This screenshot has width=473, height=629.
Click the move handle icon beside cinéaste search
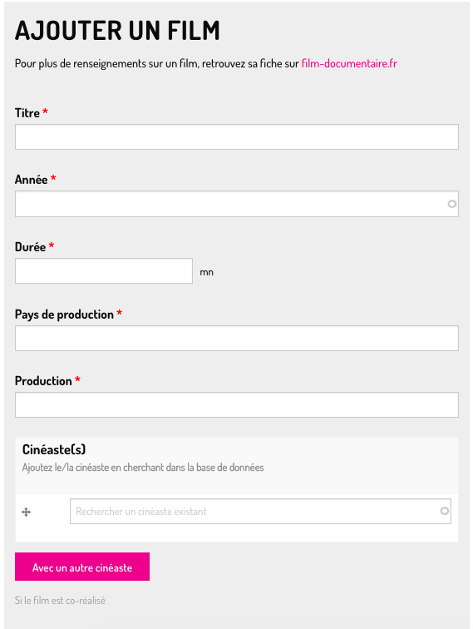[x=26, y=512]
